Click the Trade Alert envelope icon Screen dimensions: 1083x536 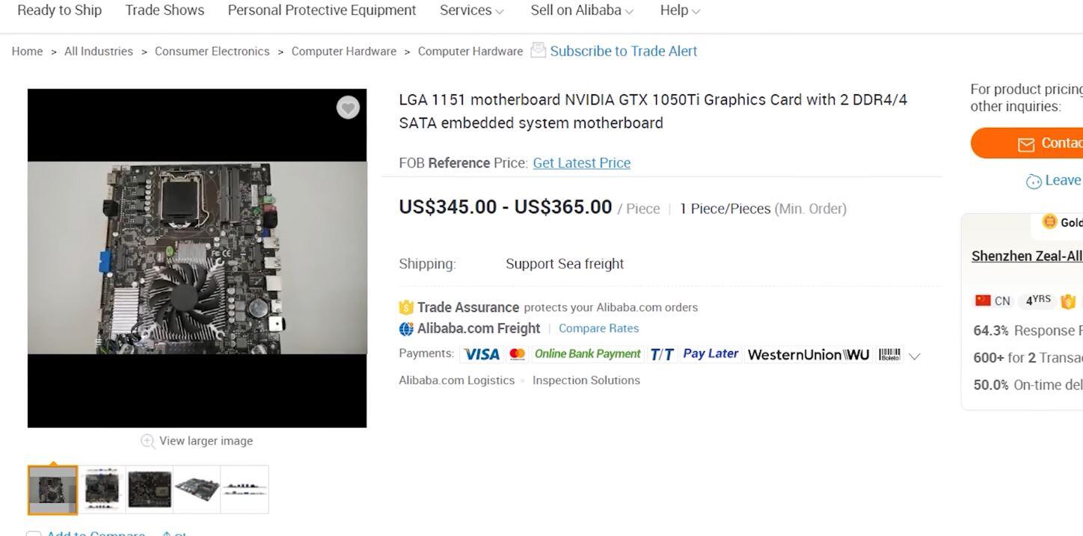[x=538, y=50]
